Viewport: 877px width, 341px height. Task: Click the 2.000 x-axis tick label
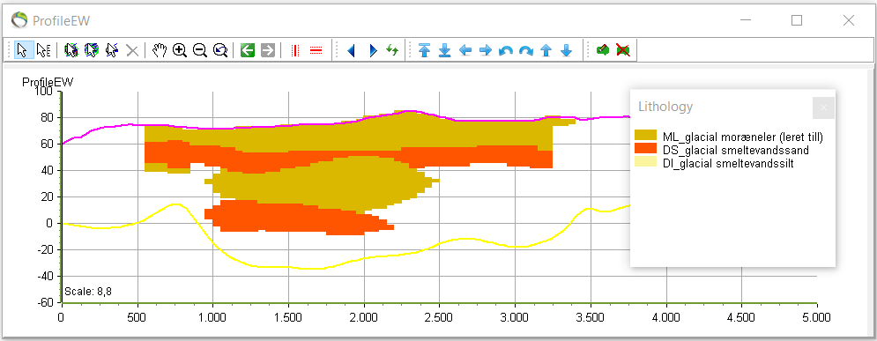point(364,317)
